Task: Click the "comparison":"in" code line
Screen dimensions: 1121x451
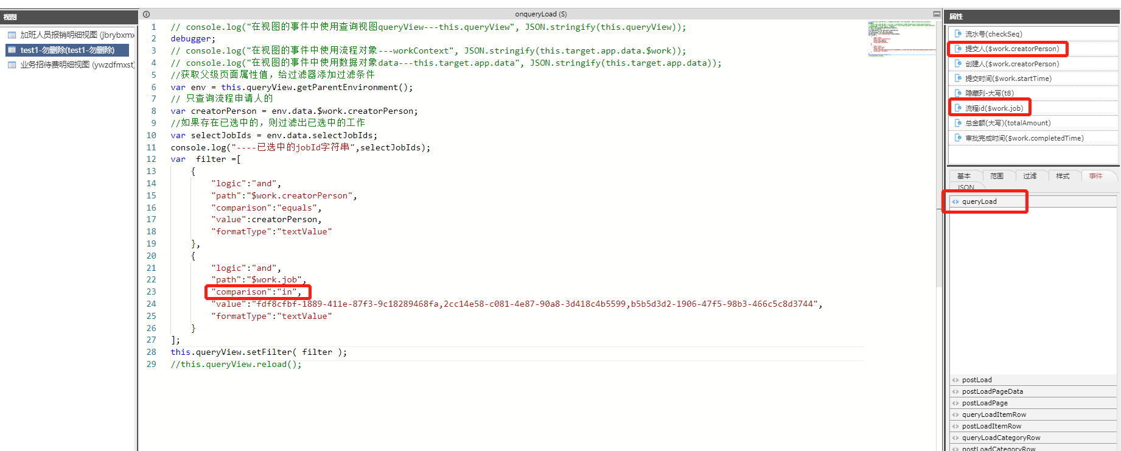Action: [256, 292]
